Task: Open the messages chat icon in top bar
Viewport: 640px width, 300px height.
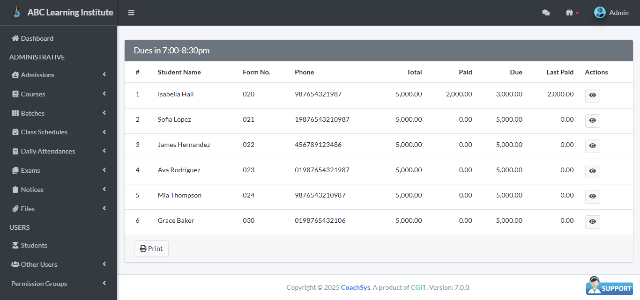Action: tap(546, 12)
